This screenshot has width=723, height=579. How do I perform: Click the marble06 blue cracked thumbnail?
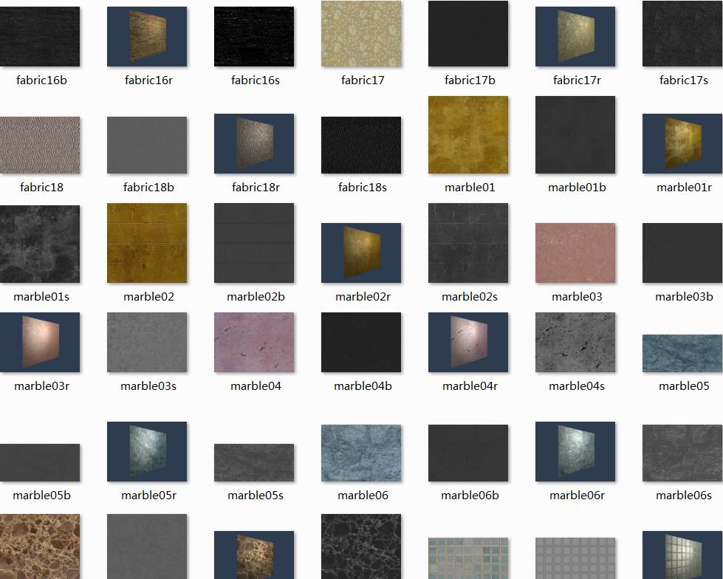[x=361, y=453]
